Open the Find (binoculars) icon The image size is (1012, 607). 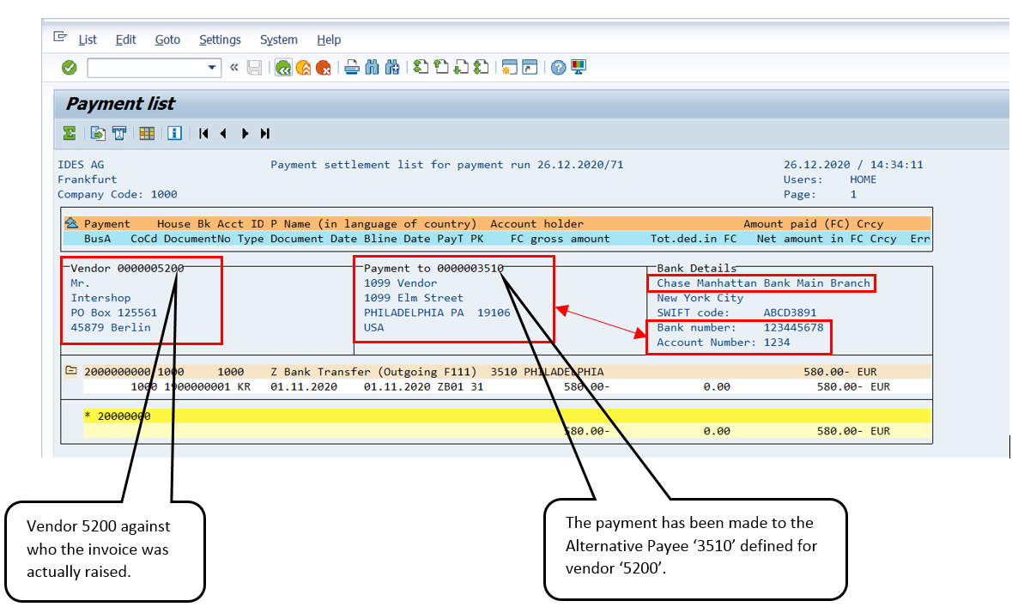[x=372, y=67]
